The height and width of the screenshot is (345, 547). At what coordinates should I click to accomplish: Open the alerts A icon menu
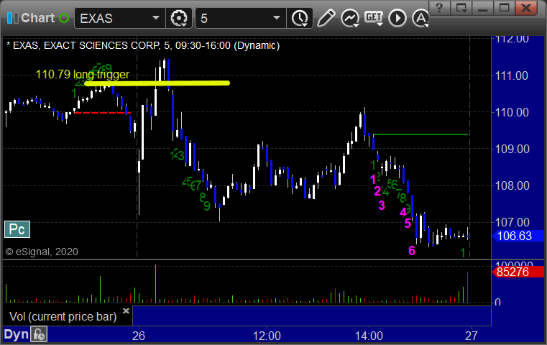420,18
